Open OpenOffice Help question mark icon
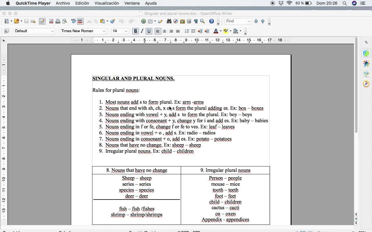372x232 pixels. [x=212, y=21]
